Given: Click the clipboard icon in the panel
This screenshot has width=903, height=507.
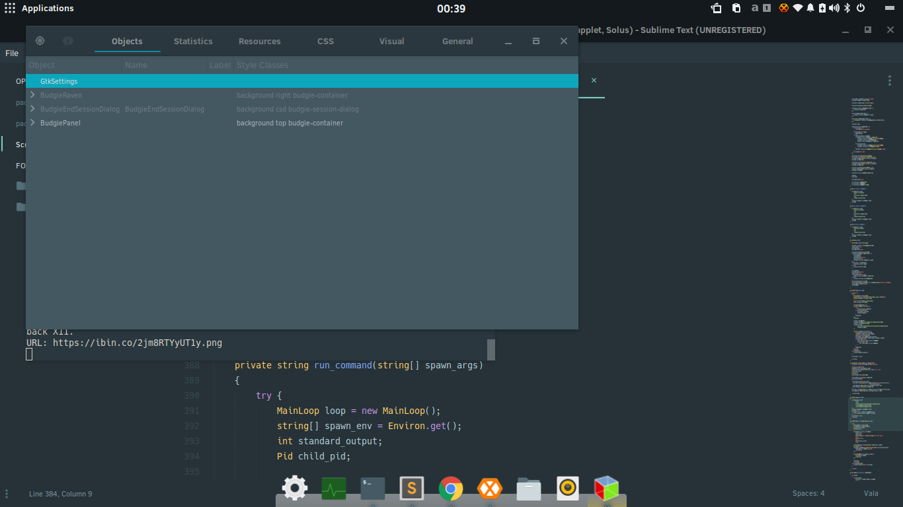Looking at the screenshot, I should pos(736,8).
